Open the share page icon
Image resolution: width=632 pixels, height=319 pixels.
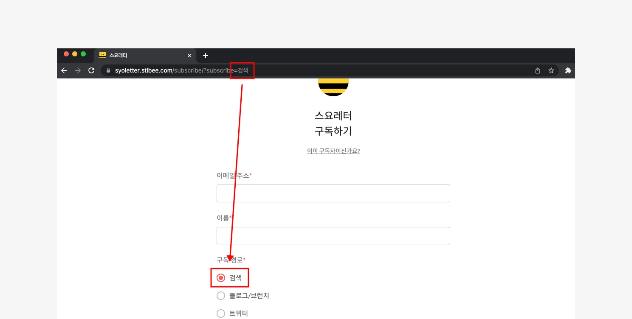(538, 70)
